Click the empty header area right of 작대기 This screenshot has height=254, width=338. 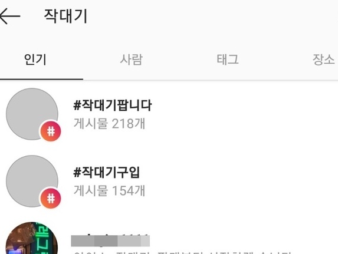tap(212, 16)
